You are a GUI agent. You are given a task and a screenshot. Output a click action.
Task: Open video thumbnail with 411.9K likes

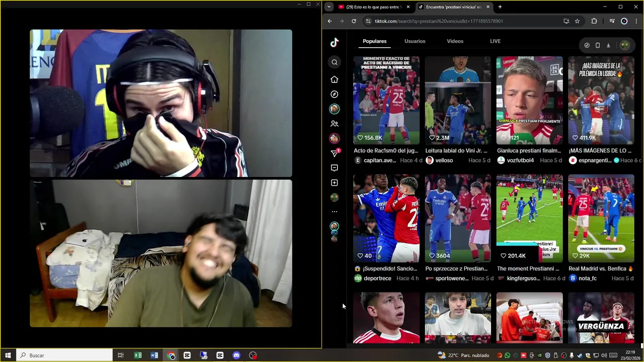click(601, 100)
